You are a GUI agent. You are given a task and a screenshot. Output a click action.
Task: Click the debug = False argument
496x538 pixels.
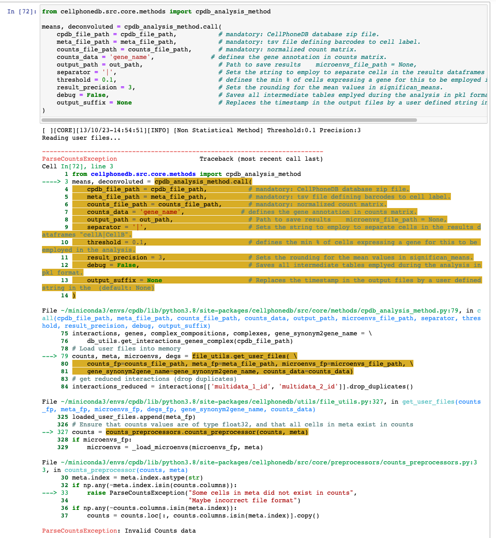(83, 95)
